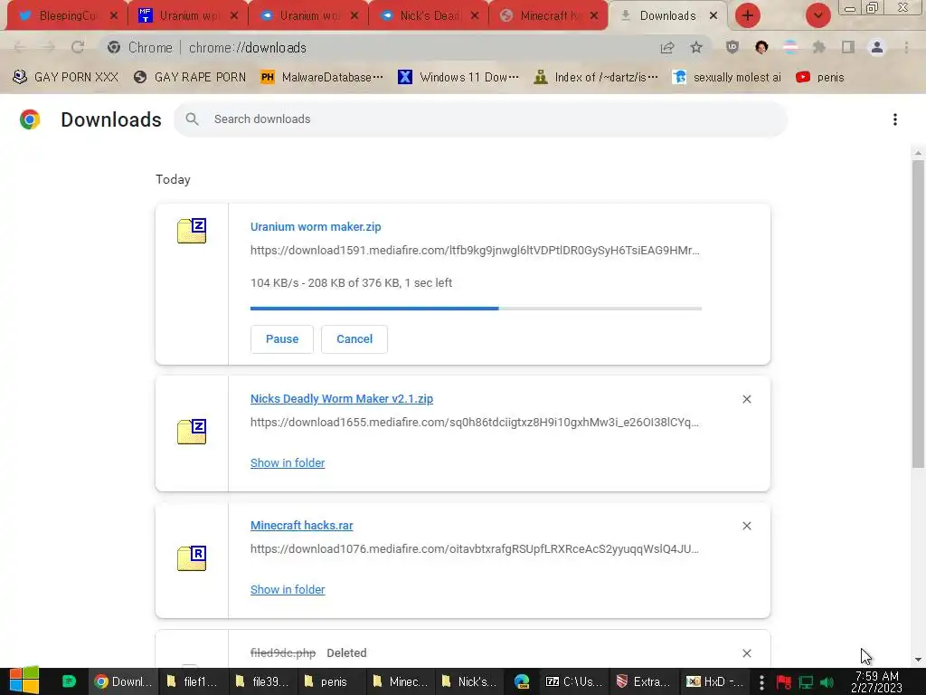Open the tab search dropdown
The image size is (926, 695).
(817, 15)
